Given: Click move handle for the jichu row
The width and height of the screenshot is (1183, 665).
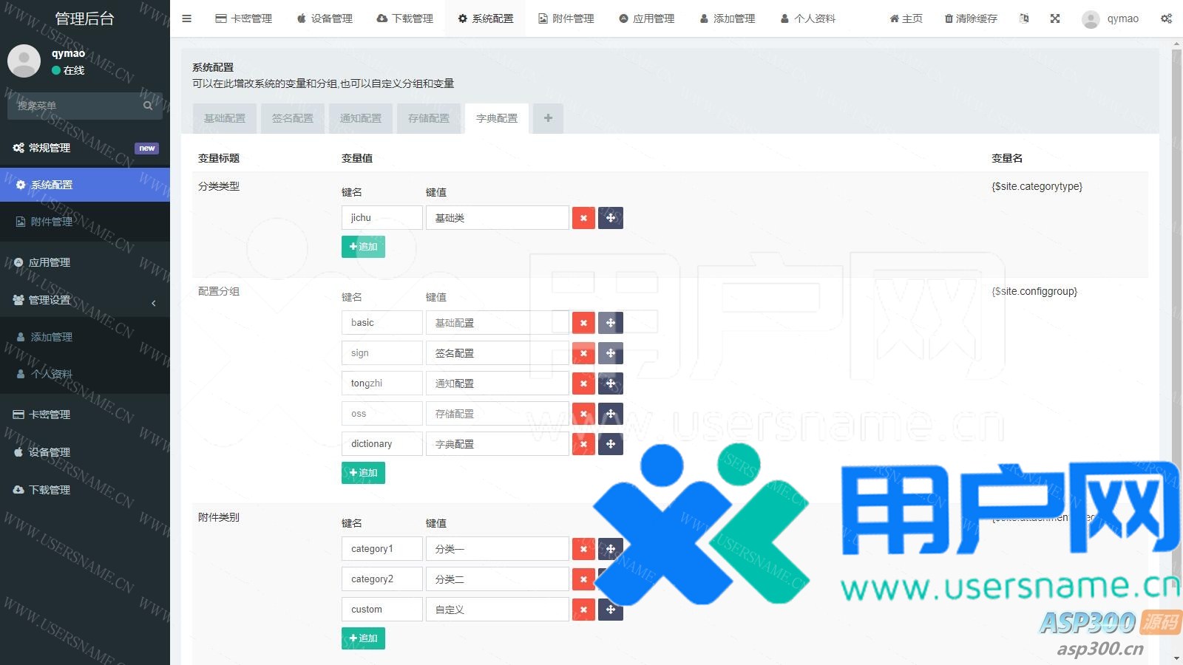Looking at the screenshot, I should [611, 218].
